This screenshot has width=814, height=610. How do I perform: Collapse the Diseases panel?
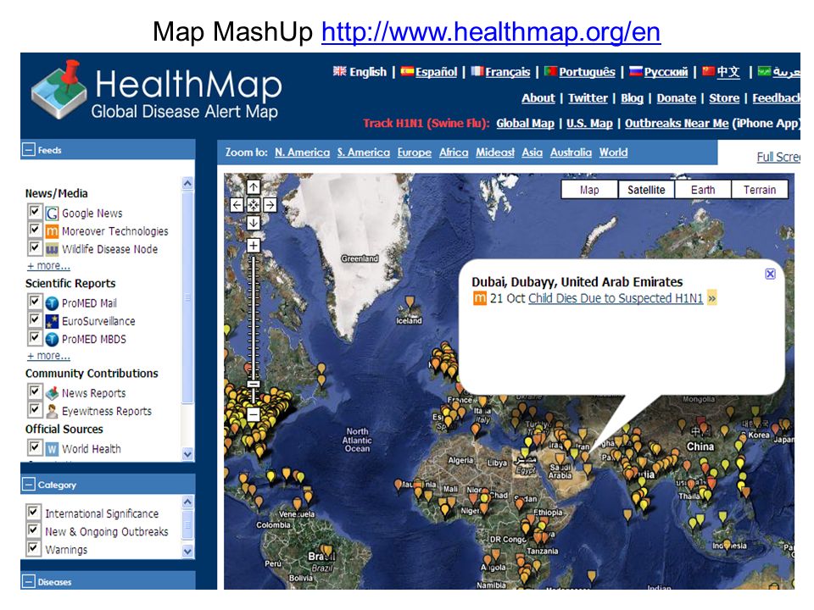pos(29,581)
